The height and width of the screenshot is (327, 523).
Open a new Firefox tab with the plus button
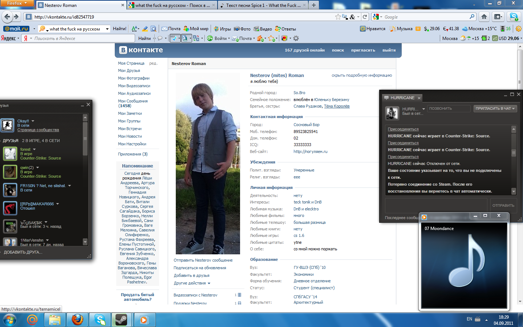[x=314, y=5]
